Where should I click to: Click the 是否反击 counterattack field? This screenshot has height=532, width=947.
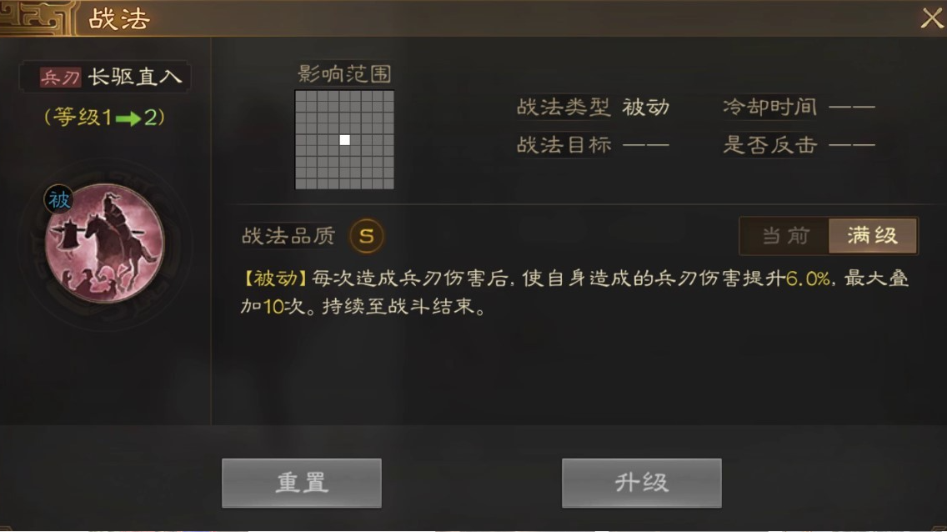799,145
